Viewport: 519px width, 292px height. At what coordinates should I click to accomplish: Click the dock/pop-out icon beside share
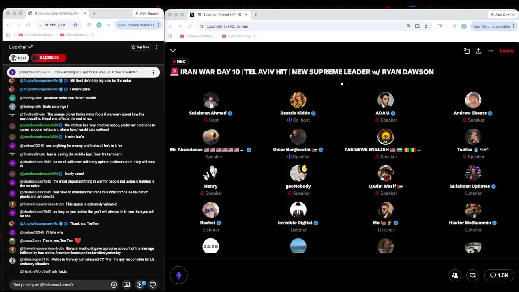(467, 51)
